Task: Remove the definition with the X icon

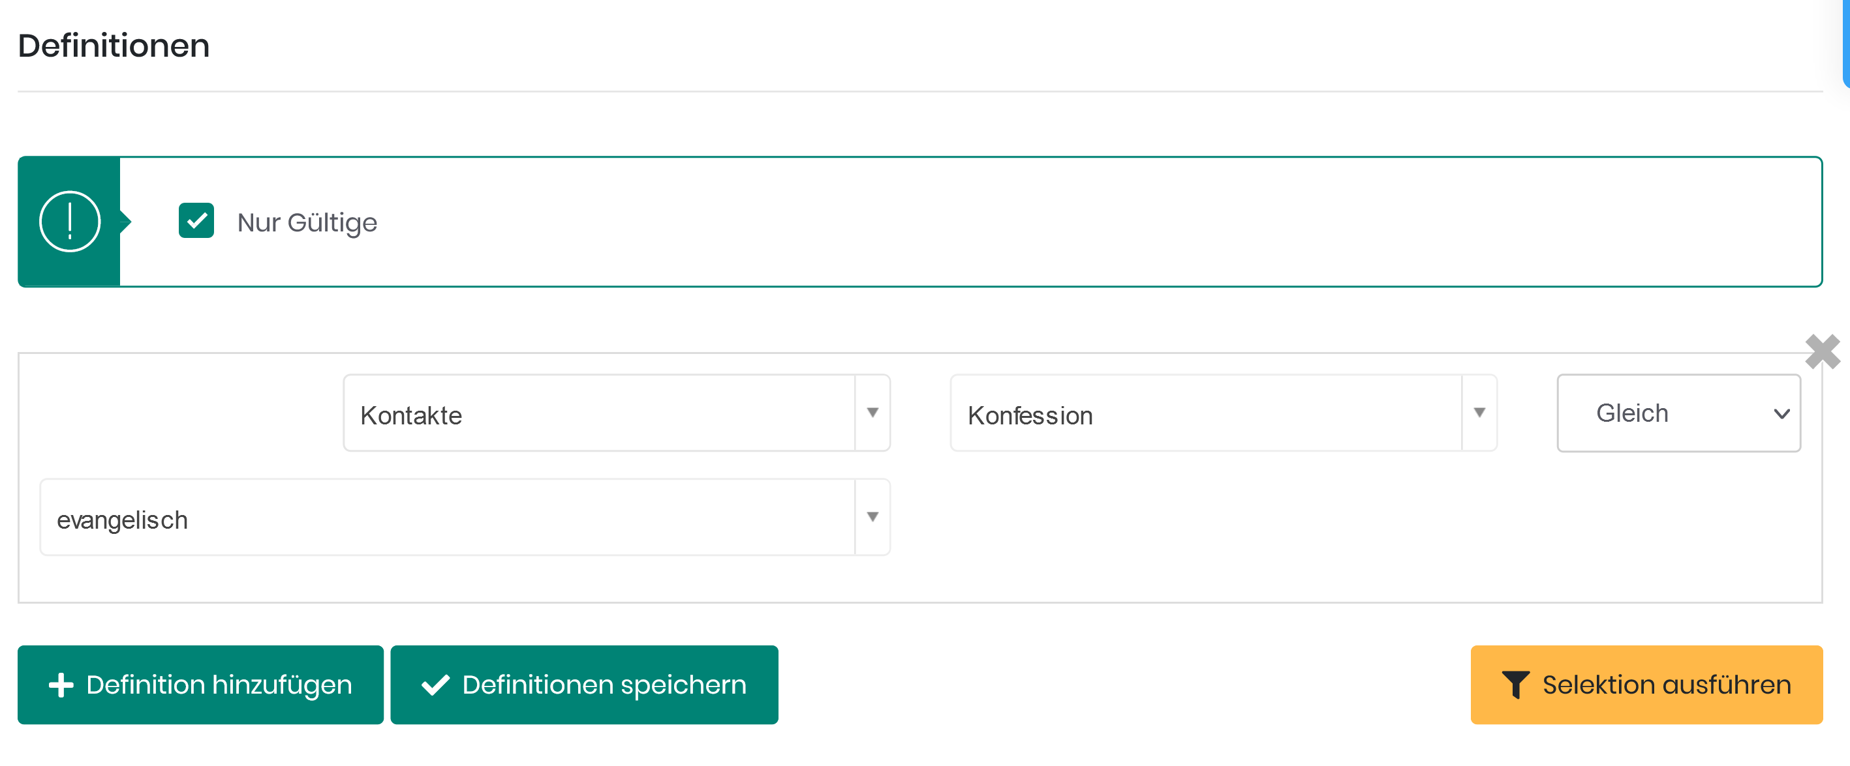Action: (1822, 351)
